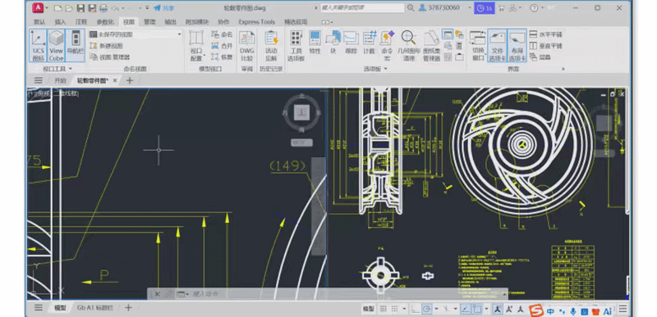The image size is (657, 317).
Task: Click the command macro icon
Action: coord(387,46)
